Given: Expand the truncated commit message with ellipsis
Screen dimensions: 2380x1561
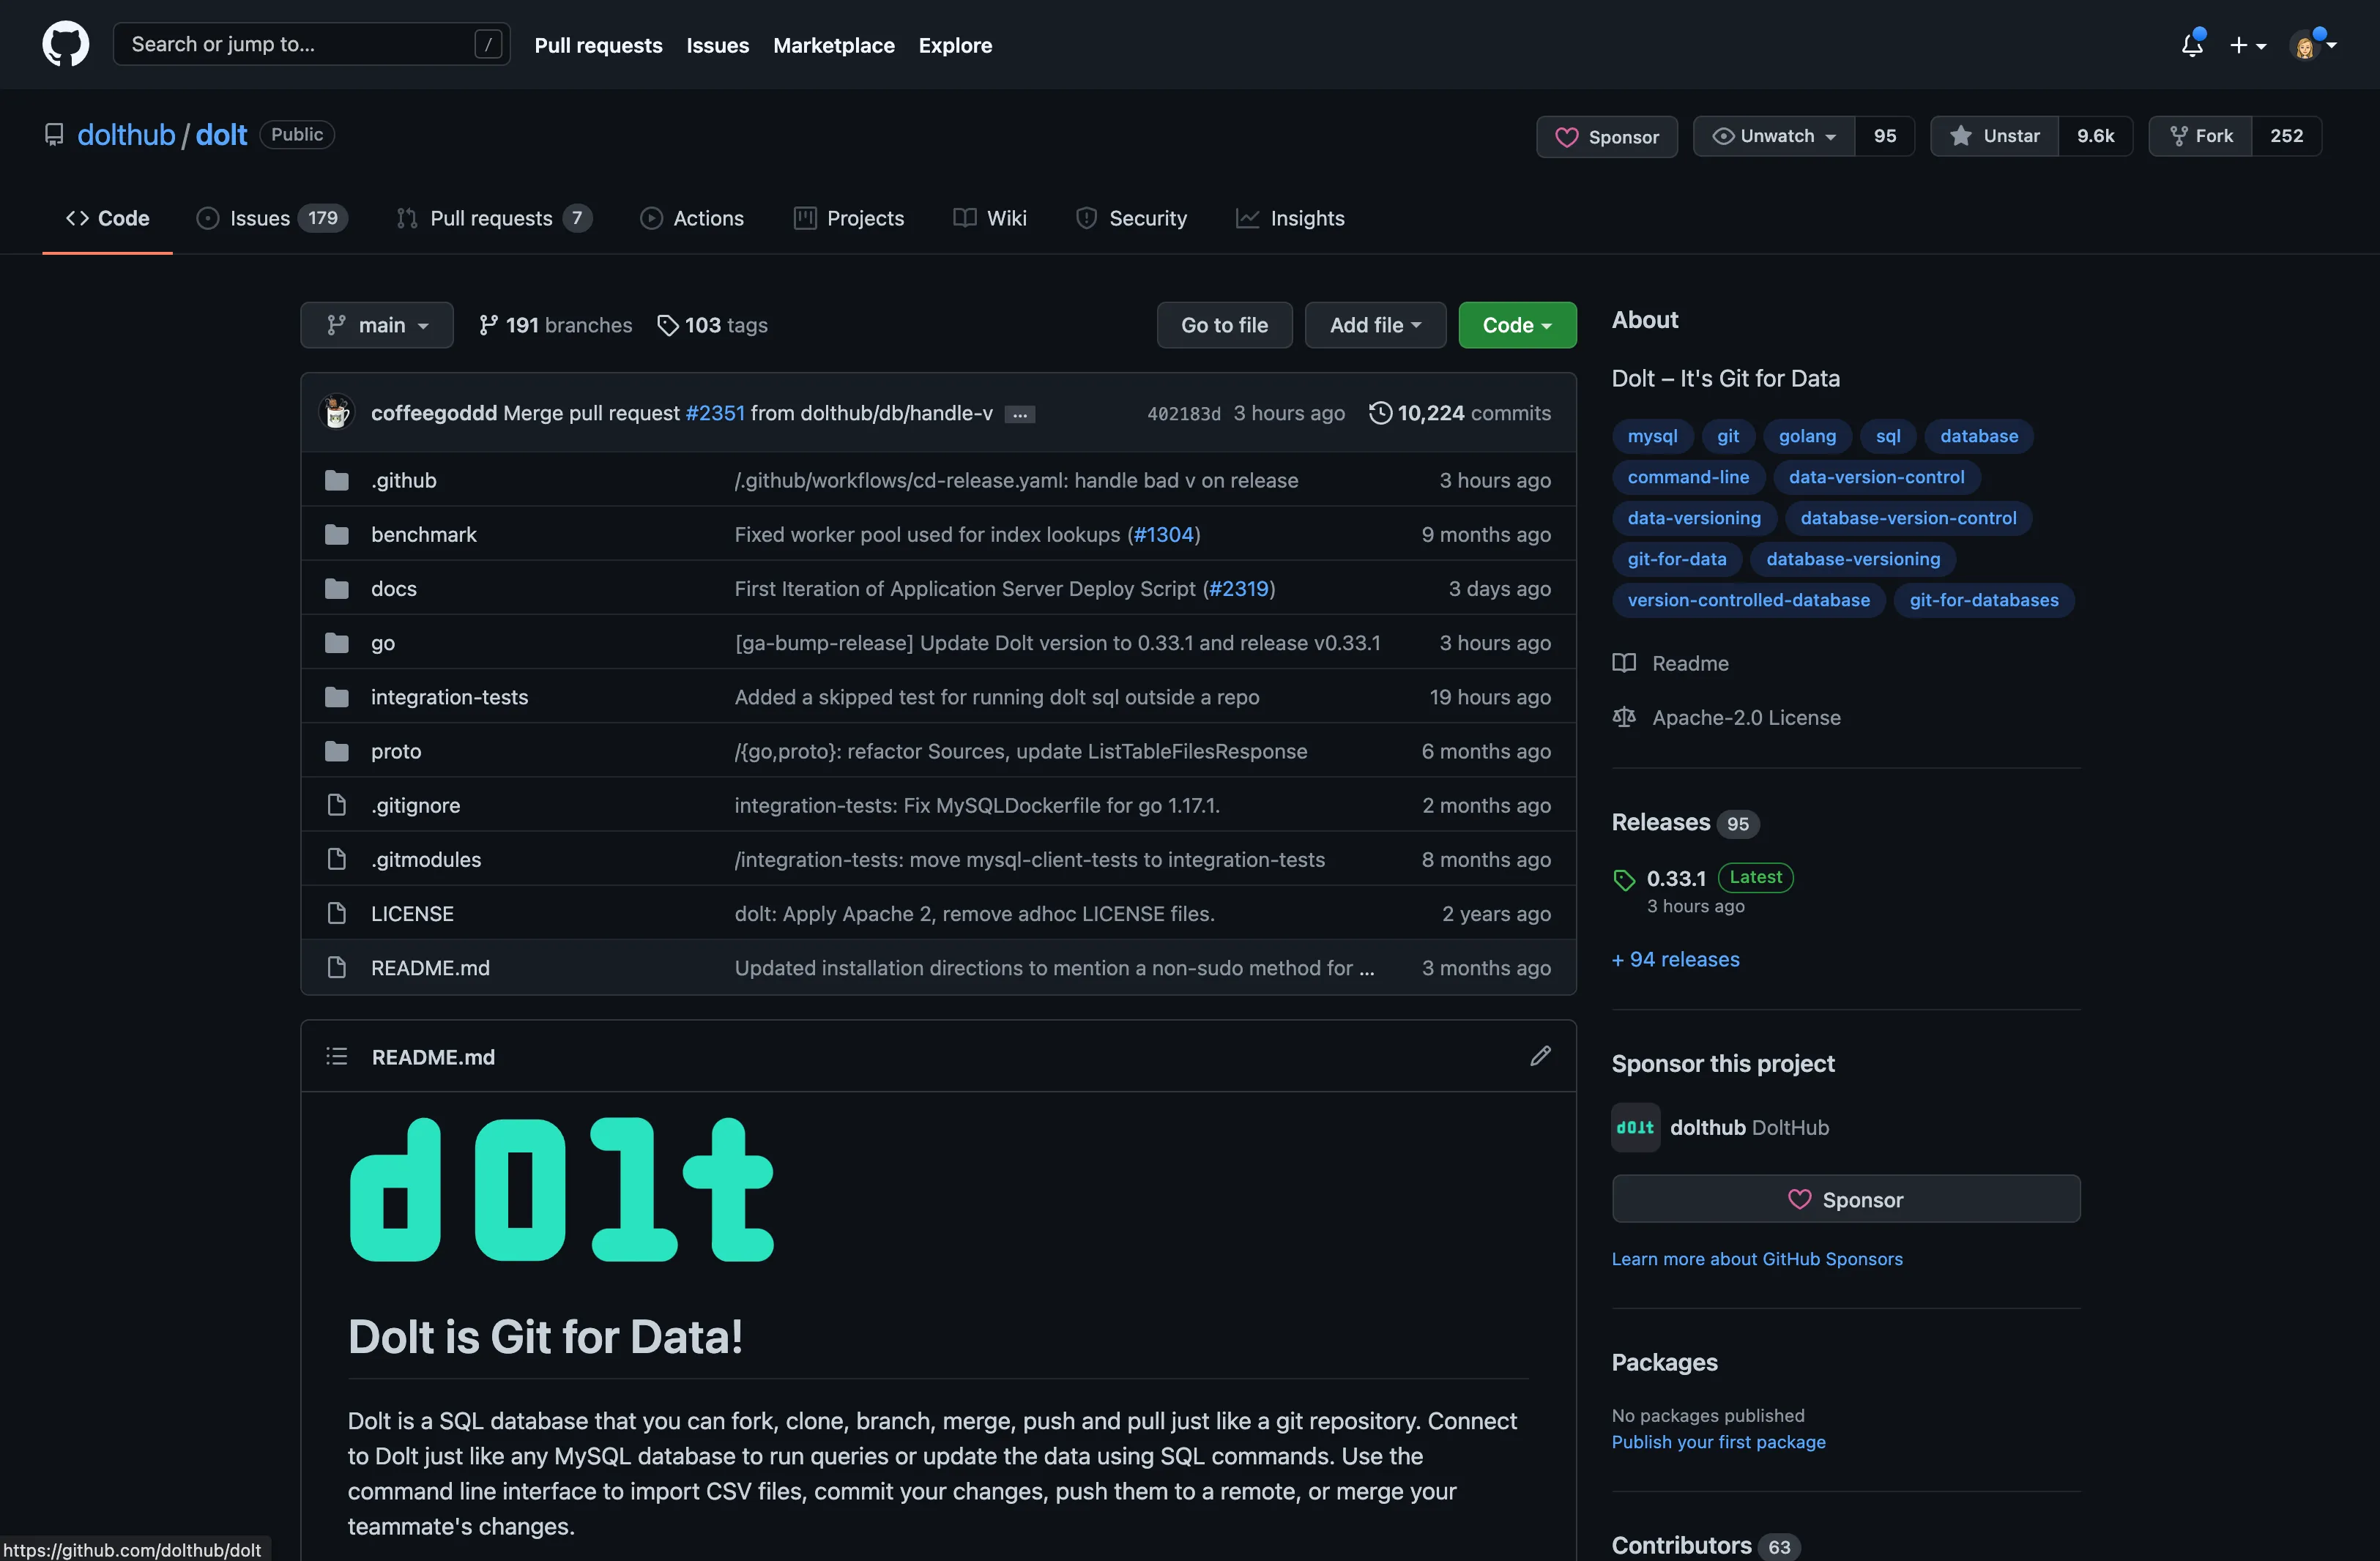Looking at the screenshot, I should (1019, 413).
